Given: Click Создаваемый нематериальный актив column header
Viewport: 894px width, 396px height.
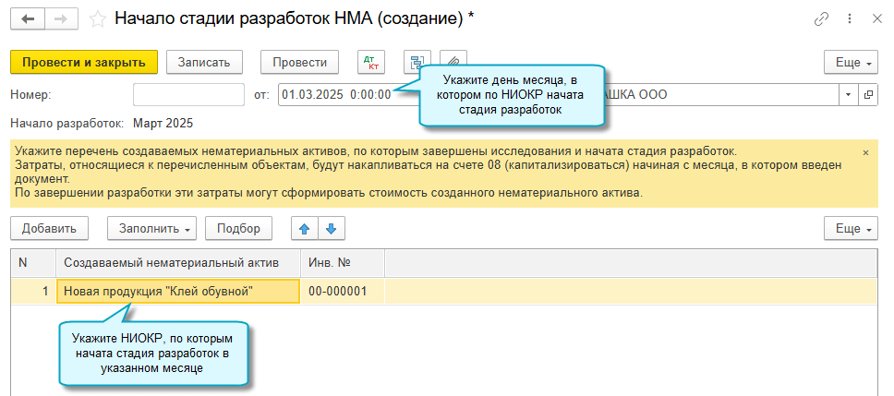Looking at the screenshot, I should pyautogui.click(x=178, y=263).
